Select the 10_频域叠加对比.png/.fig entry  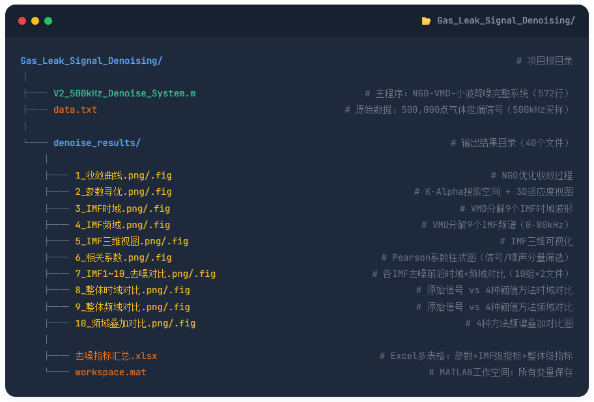tap(135, 323)
